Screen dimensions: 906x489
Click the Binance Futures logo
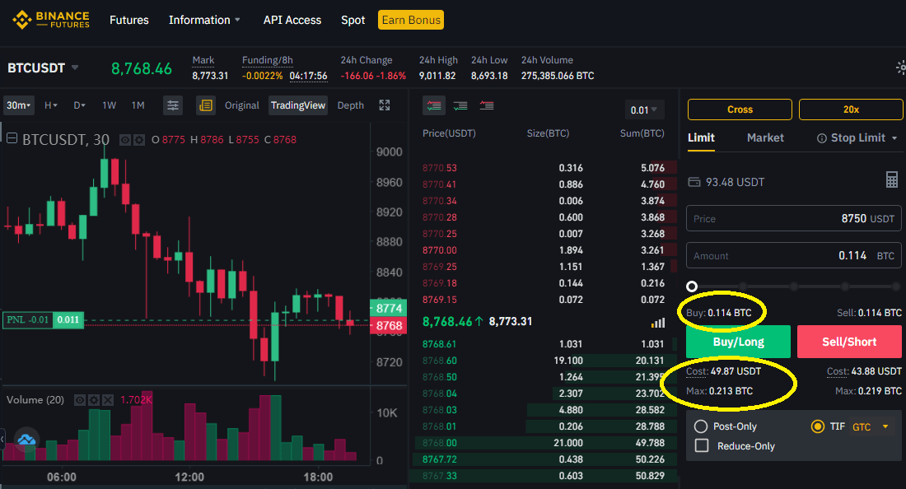coord(51,20)
